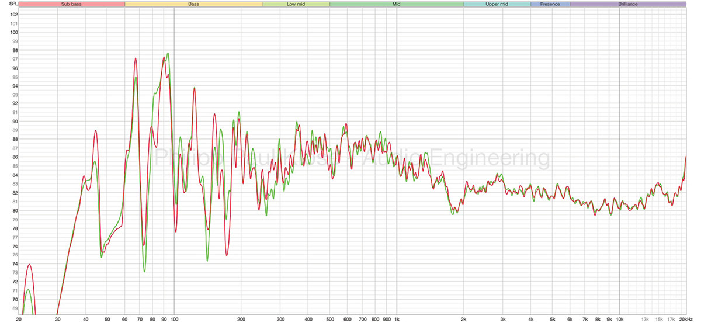Click the 69 dB axis value

coord(15,308)
